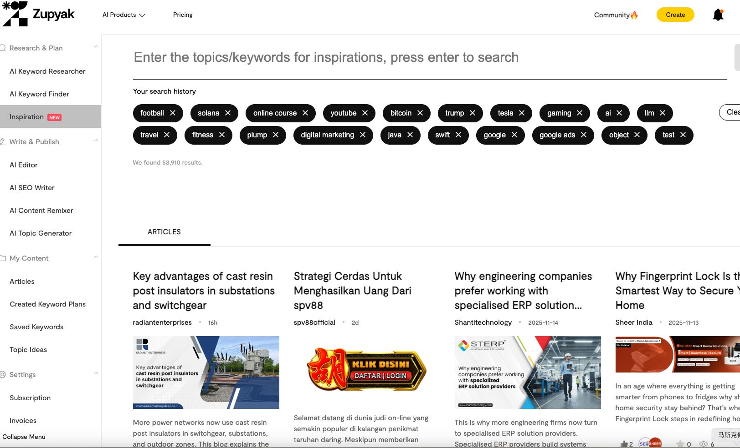Remove the bitcoin search chip
This screenshot has width=740, height=448.
(x=420, y=113)
